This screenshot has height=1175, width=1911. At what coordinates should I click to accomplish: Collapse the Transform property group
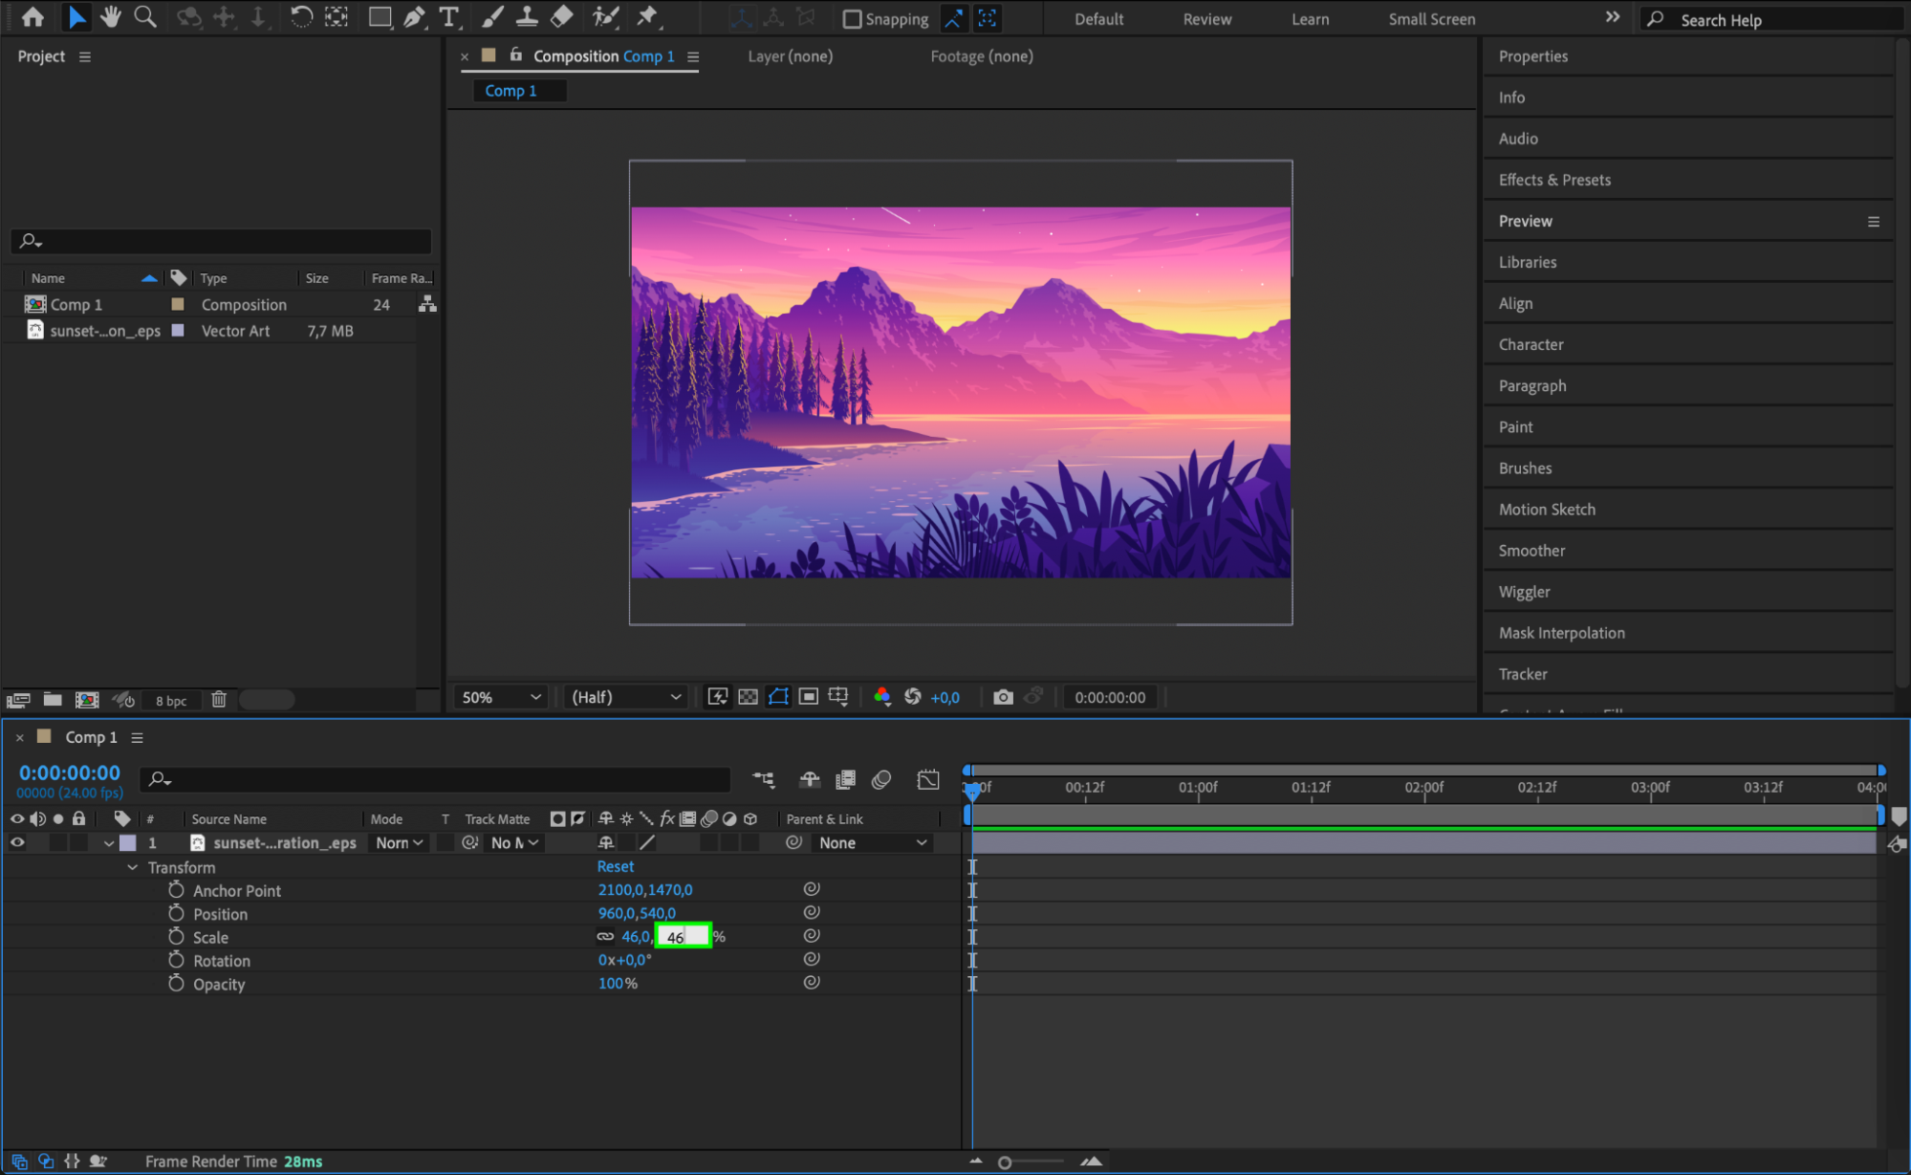(x=132, y=867)
